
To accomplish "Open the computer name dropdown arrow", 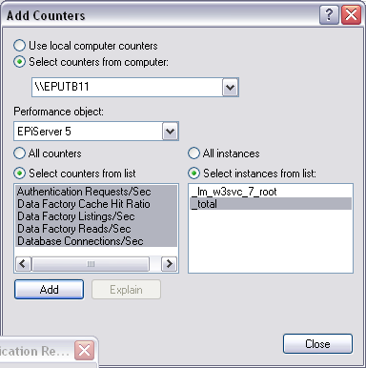I will pyautogui.click(x=230, y=87).
